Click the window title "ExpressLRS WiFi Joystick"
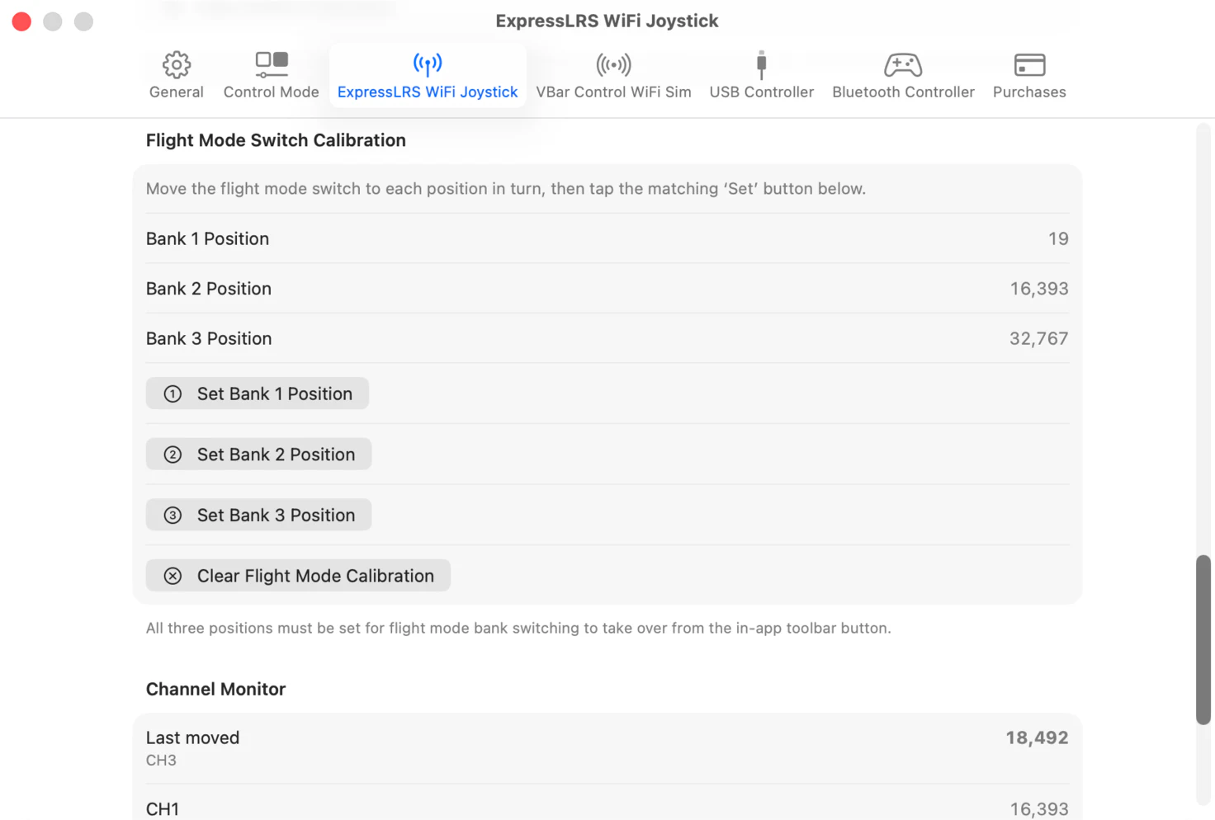1215x820 pixels. pyautogui.click(x=607, y=21)
